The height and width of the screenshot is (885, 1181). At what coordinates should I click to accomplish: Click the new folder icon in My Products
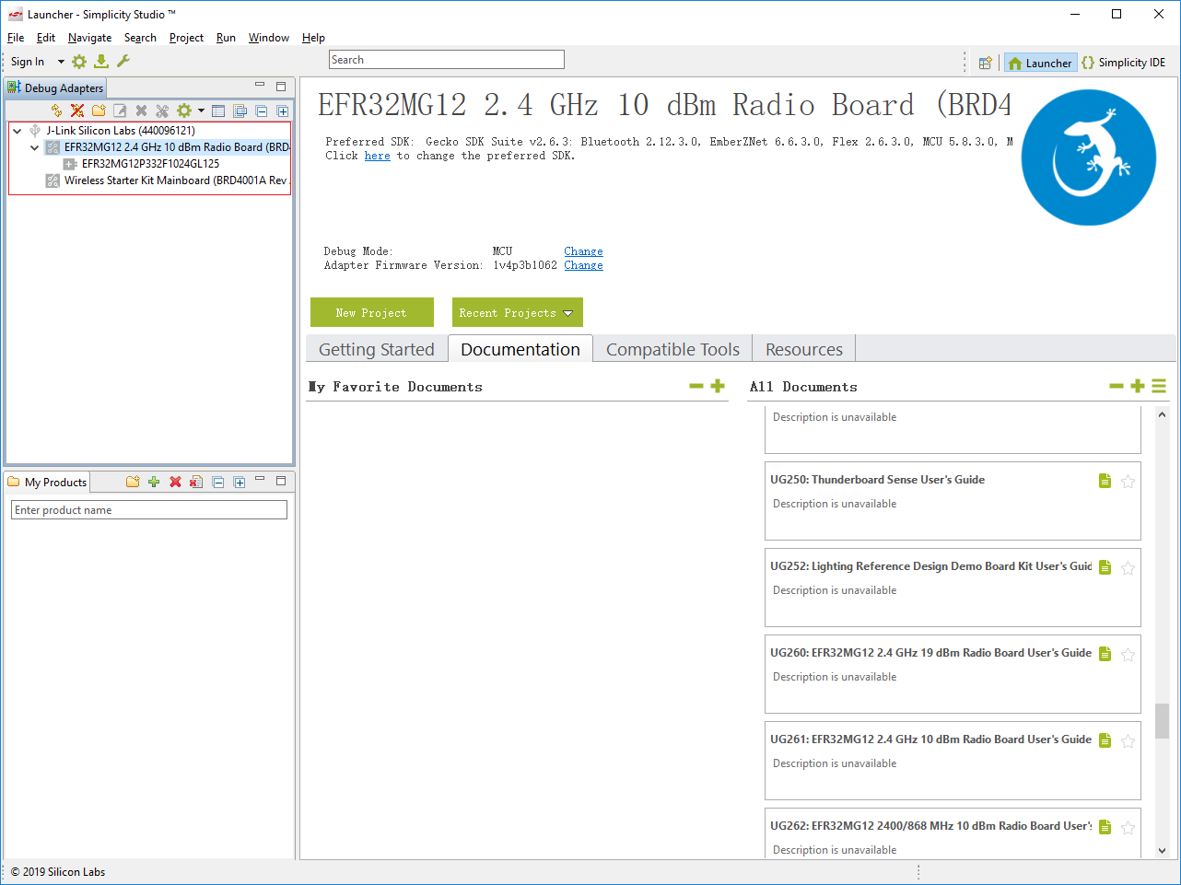tap(133, 482)
